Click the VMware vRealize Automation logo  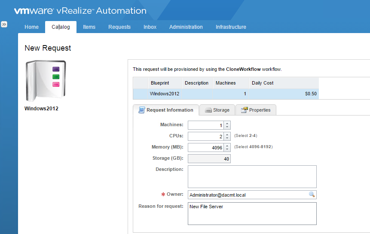coord(80,11)
